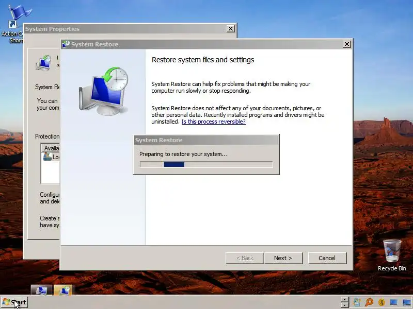Cancel the System Restore wizard
The image size is (413, 309).
(x=327, y=258)
